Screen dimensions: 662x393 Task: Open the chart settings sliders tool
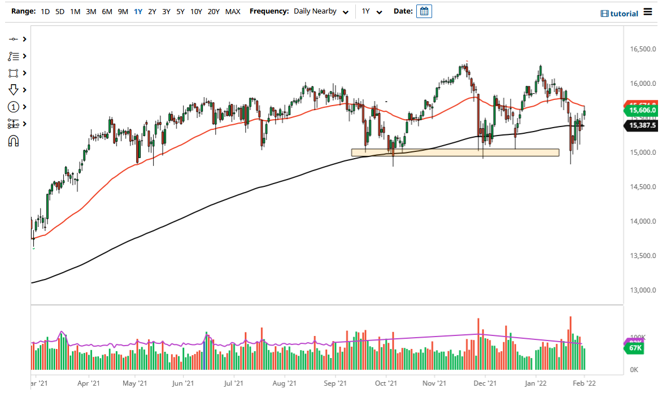coord(14,123)
